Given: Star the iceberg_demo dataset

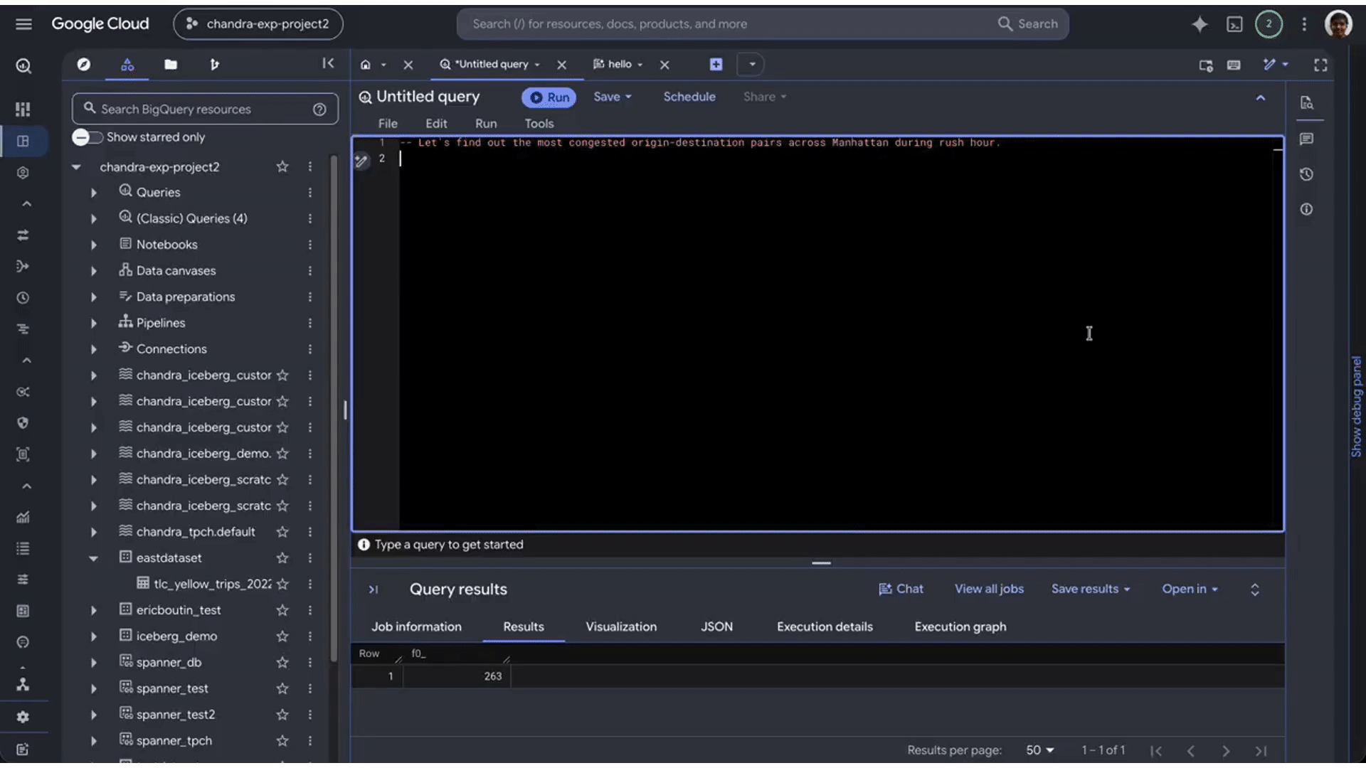Looking at the screenshot, I should point(282,636).
